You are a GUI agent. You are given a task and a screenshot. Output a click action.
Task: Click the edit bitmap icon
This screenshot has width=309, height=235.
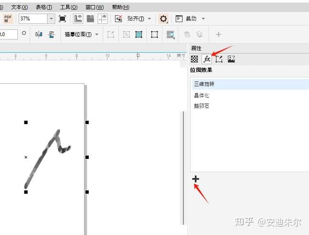(x=111, y=34)
